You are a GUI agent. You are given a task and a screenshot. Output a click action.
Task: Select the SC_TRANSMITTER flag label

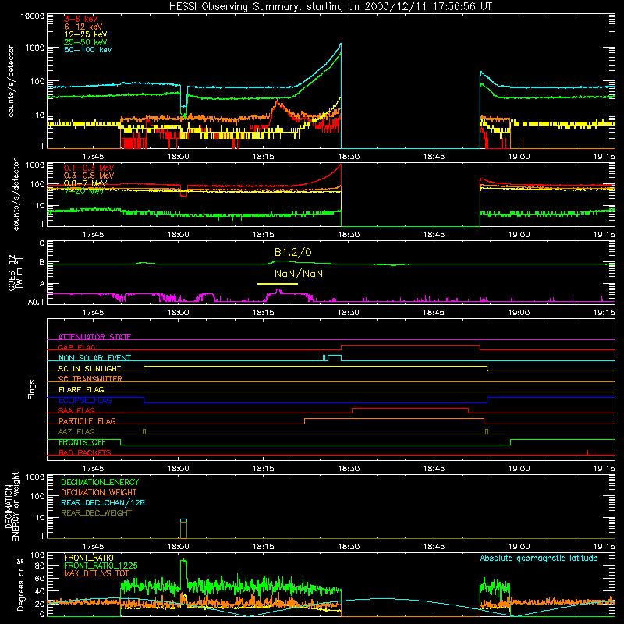click(90, 379)
